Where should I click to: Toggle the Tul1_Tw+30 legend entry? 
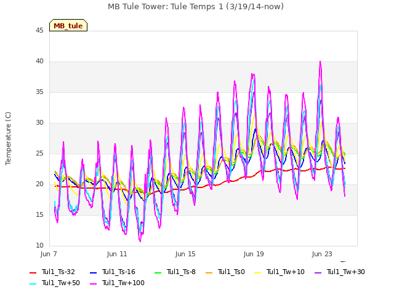click(340, 272)
